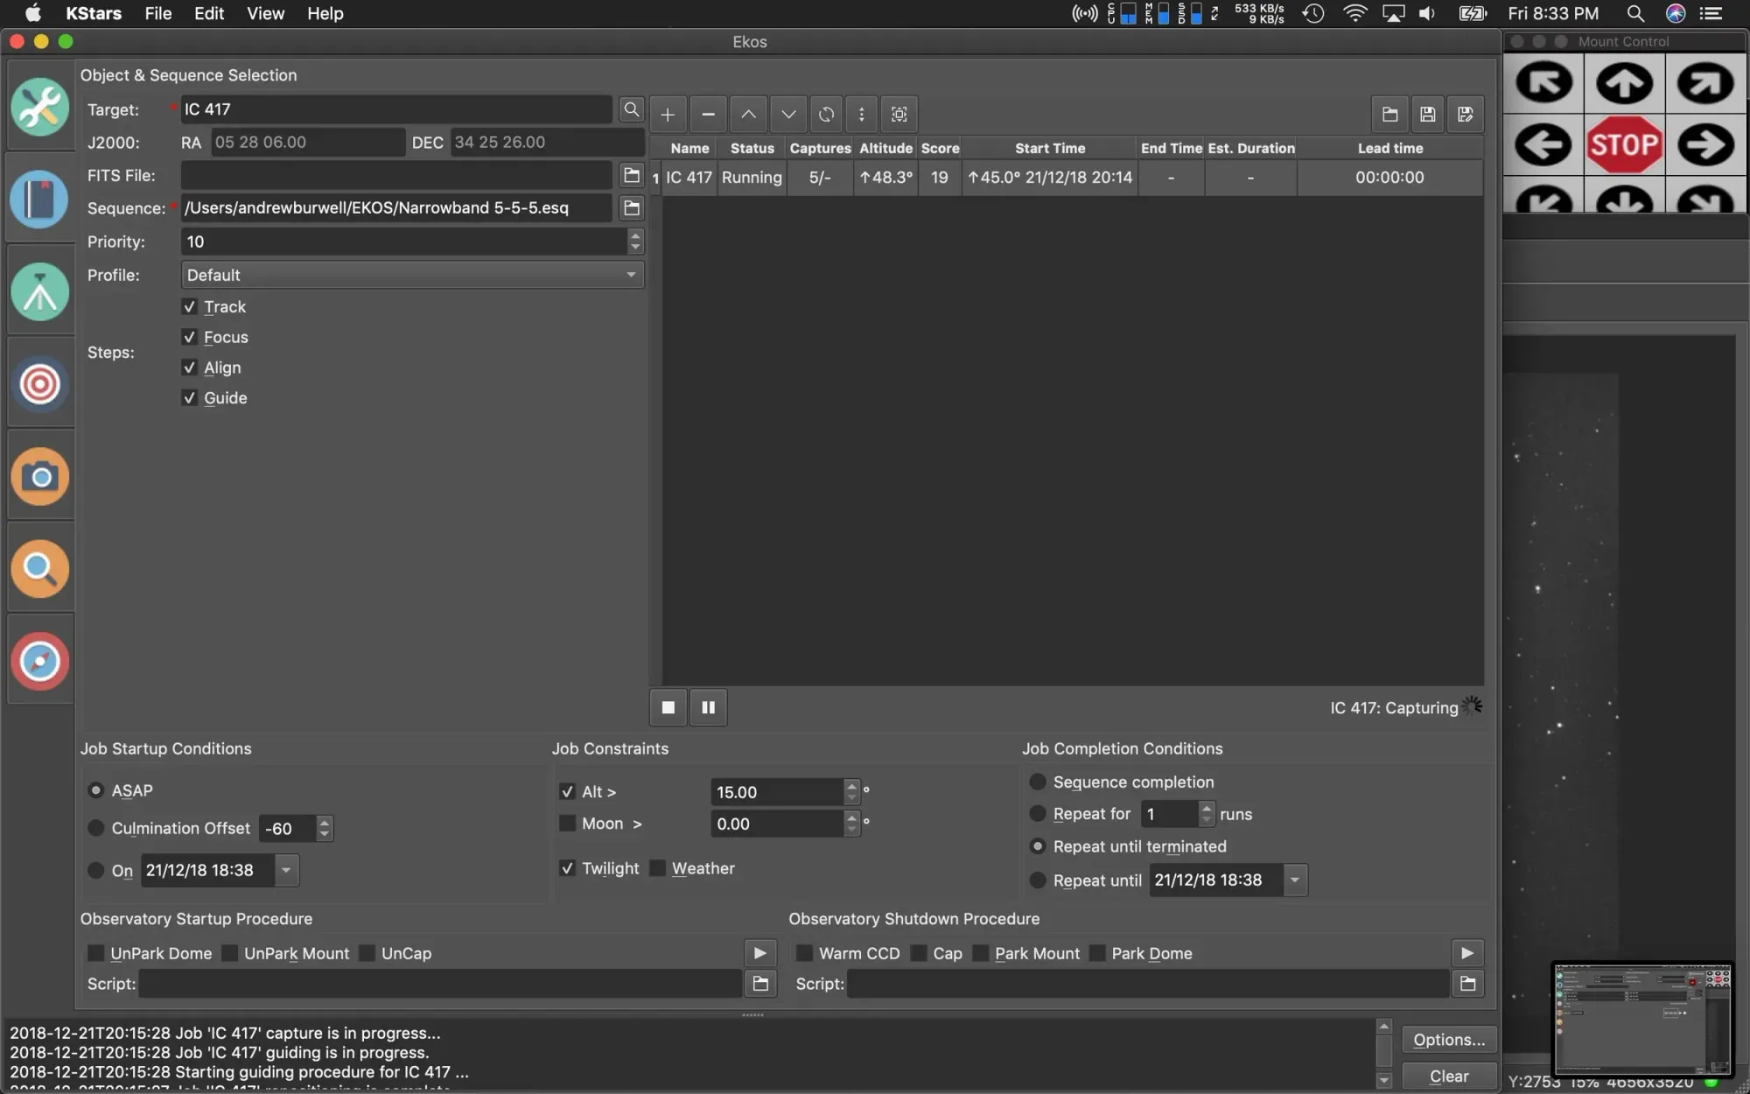
Task: Open the File menu
Action: click(157, 13)
